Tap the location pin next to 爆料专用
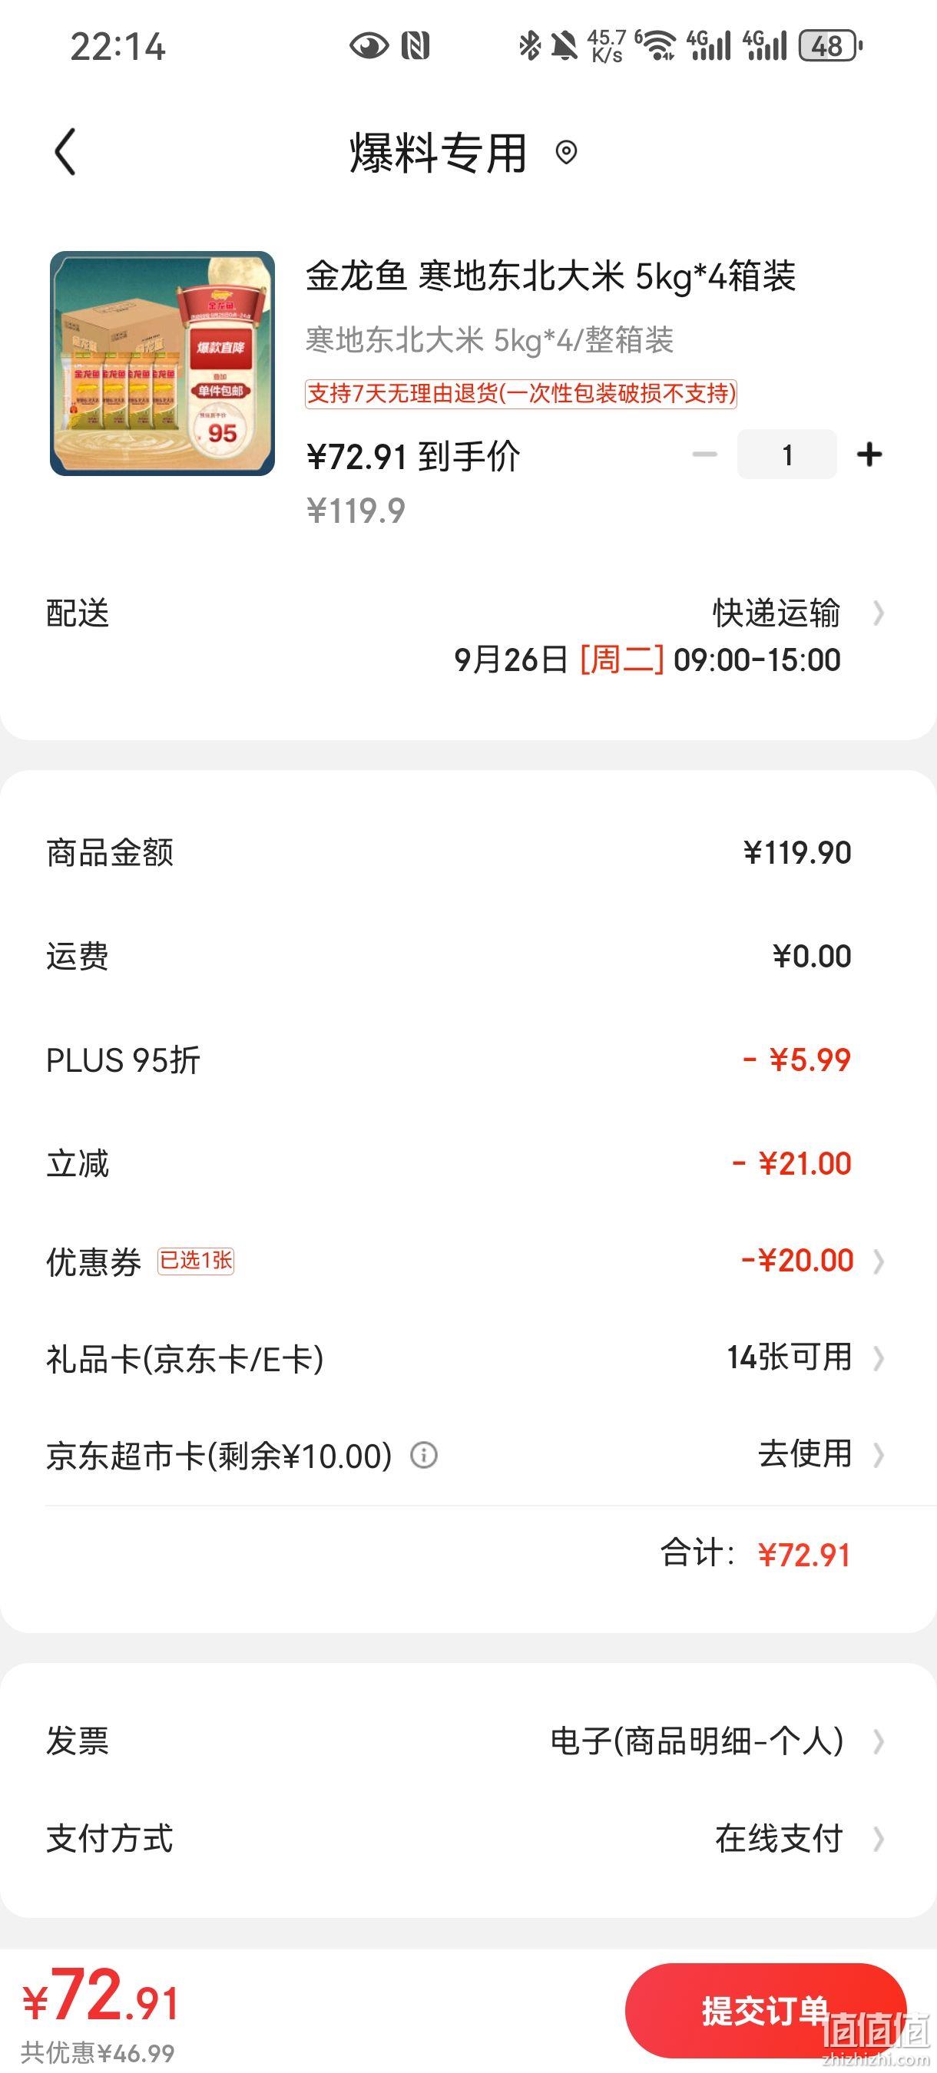Viewport: 937px width, 2073px height. click(566, 152)
